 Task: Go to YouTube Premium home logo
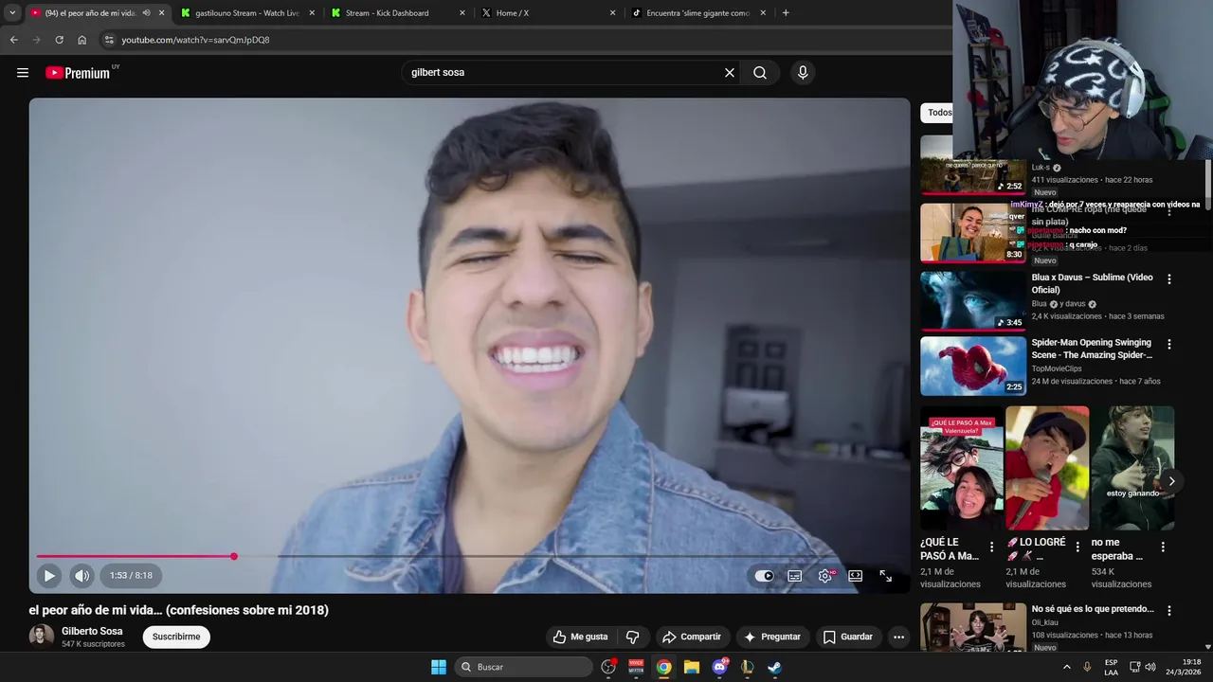[x=78, y=73]
